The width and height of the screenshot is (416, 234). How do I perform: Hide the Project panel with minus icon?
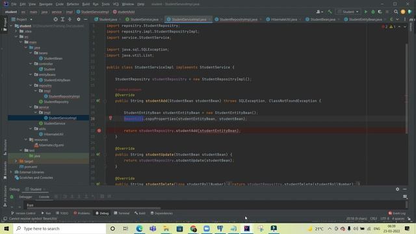pos(85,19)
